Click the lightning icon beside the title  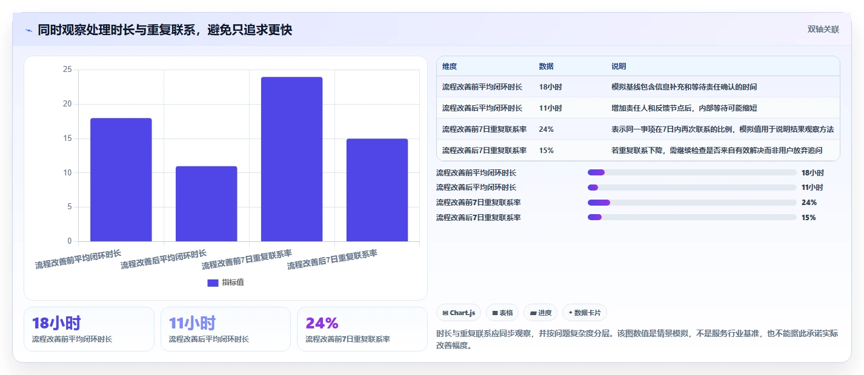(28, 30)
